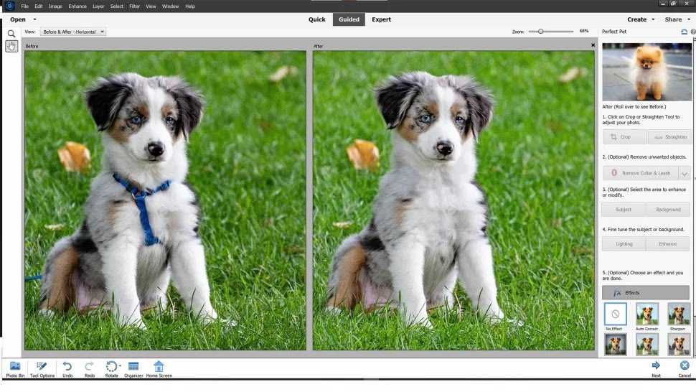The width and height of the screenshot is (696, 392).
Task: Expand Remove Collar & Leash options arrow
Action: (x=684, y=174)
